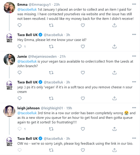Reply to Jamie's vegan taco question
The width and height of the screenshot is (140, 155).
pos(19,73)
